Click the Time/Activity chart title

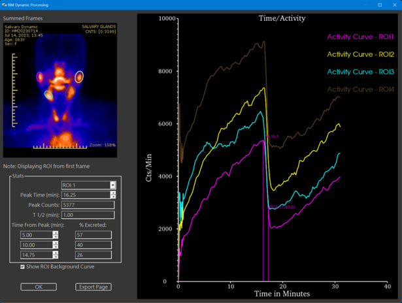click(282, 18)
